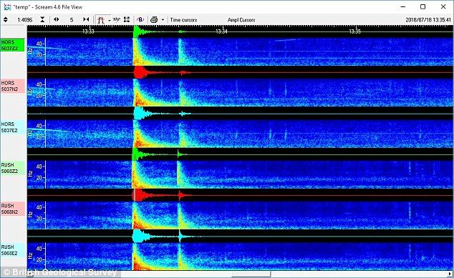The image size is (454, 278).
Task: Click the 13:33 time axis label
Action: point(88,31)
